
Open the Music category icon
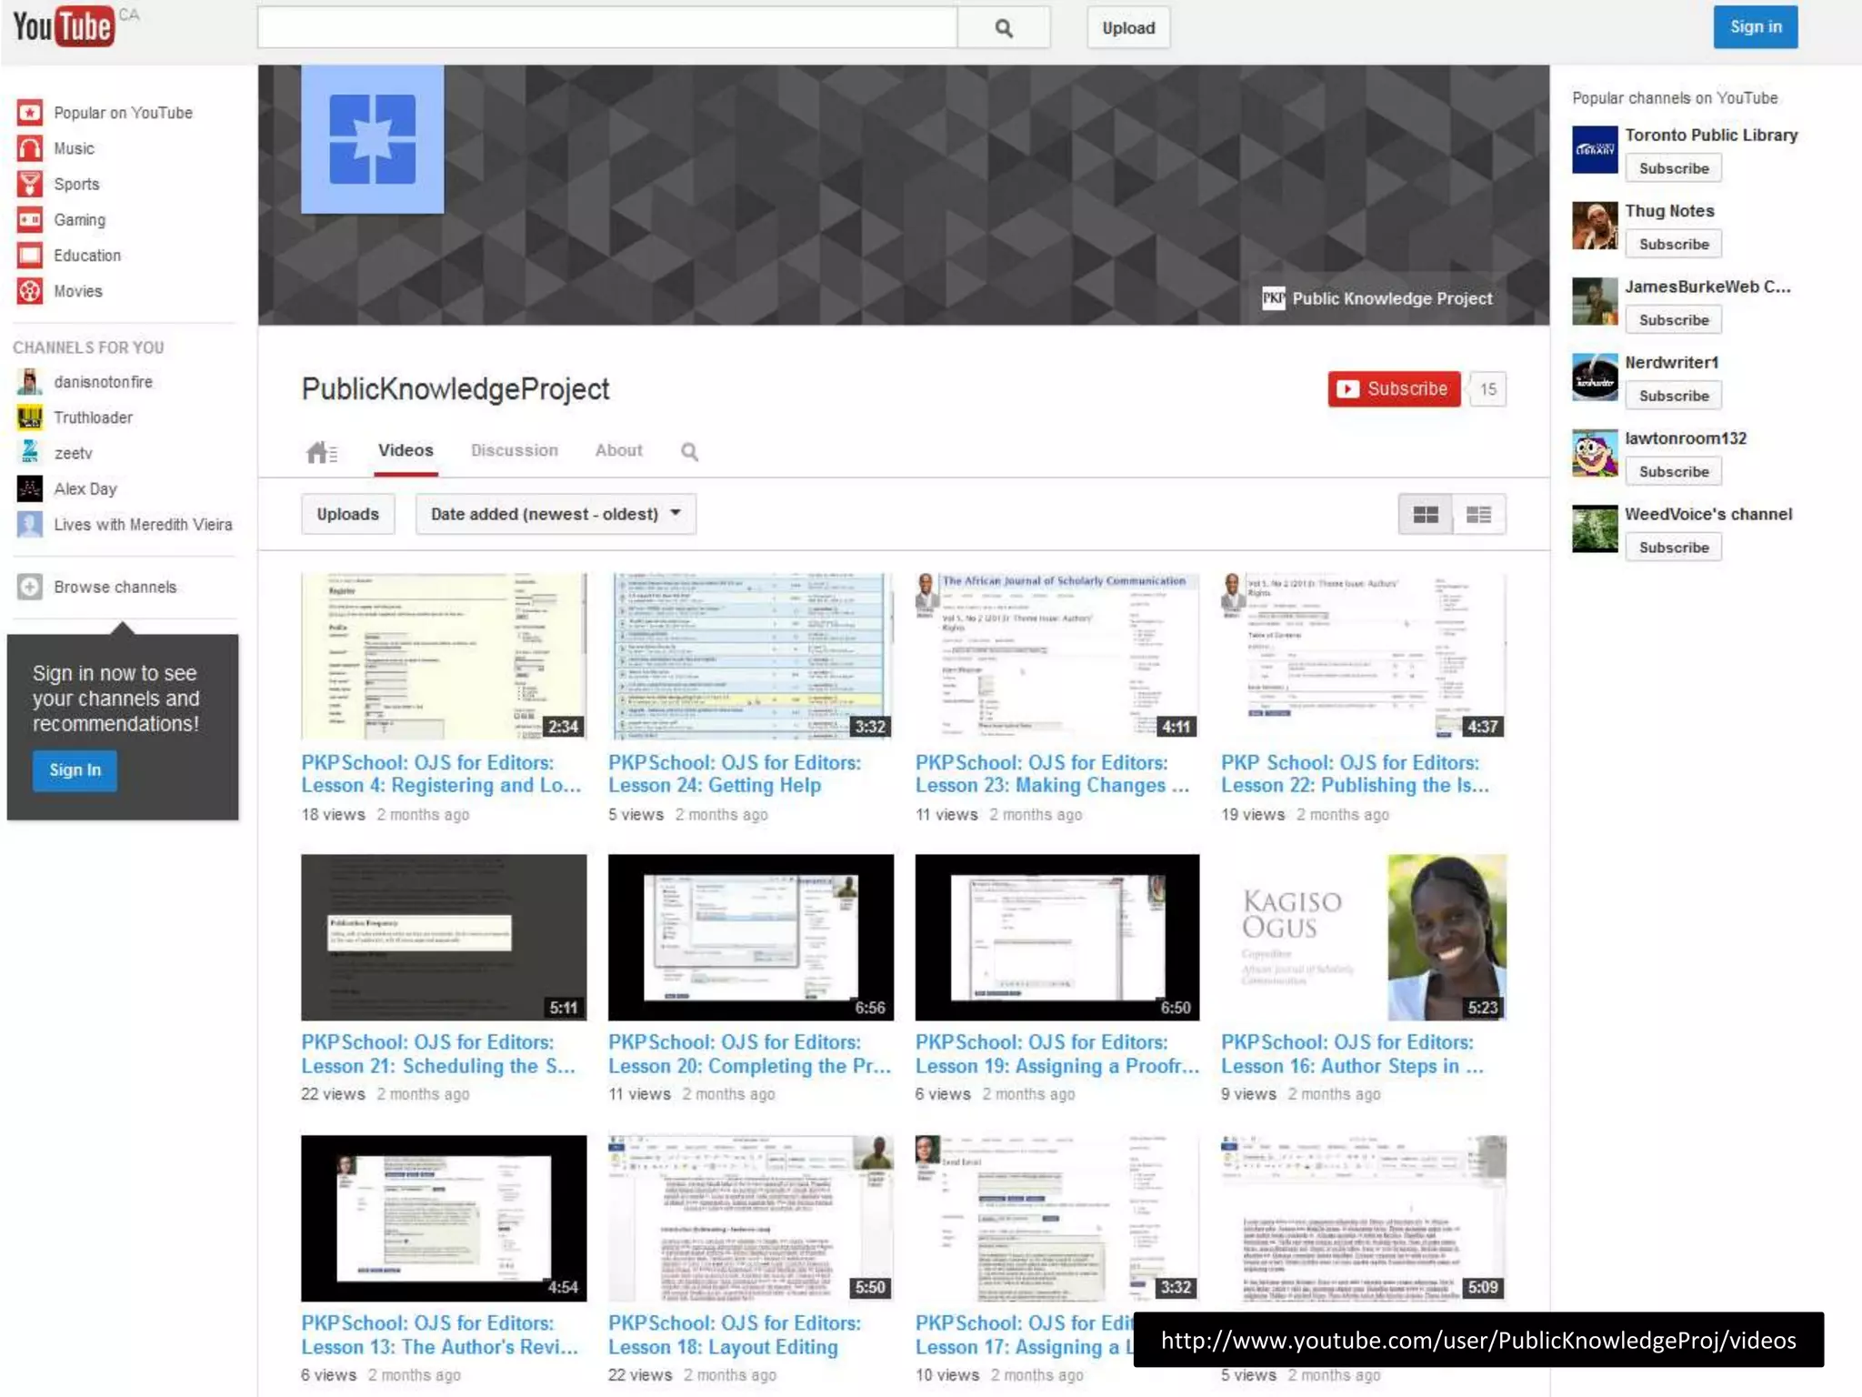30,148
